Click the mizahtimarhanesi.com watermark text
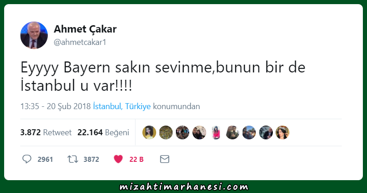This screenshot has width=367, height=193. pyautogui.click(x=184, y=187)
